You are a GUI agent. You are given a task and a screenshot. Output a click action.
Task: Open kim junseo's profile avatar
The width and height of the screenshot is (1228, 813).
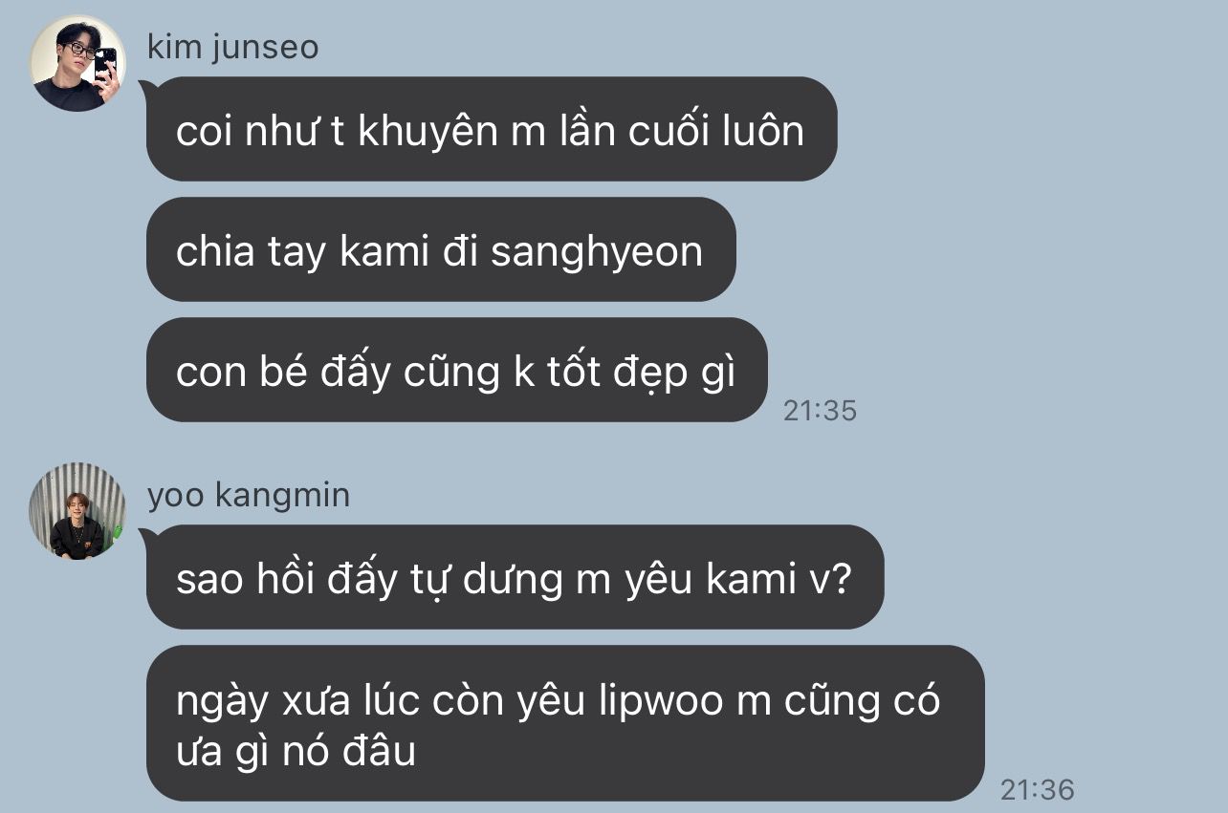tap(77, 63)
